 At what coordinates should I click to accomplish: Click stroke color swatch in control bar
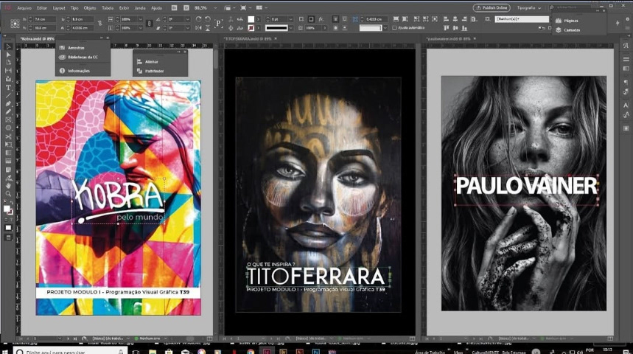click(x=251, y=28)
